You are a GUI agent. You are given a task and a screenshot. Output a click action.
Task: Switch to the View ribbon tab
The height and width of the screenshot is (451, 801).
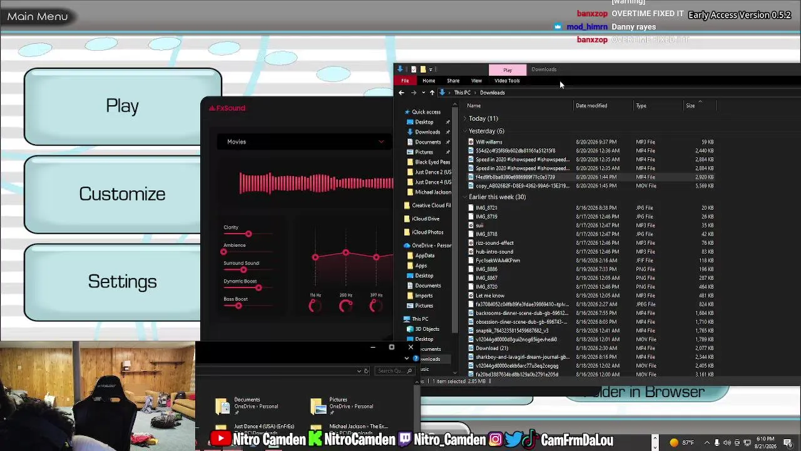point(476,81)
